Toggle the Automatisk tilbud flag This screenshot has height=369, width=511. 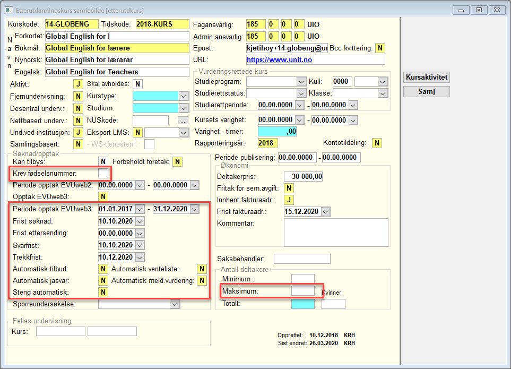[x=103, y=269]
